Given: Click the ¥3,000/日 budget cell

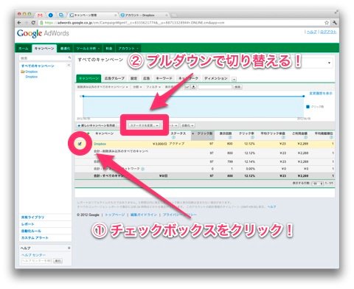Looking at the screenshot, I should [x=159, y=144].
